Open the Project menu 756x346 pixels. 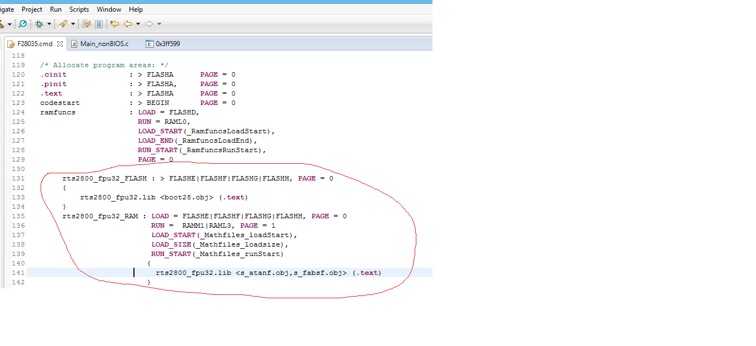tap(32, 9)
